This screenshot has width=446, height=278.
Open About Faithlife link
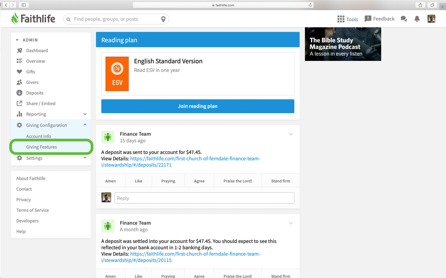[x=31, y=178]
